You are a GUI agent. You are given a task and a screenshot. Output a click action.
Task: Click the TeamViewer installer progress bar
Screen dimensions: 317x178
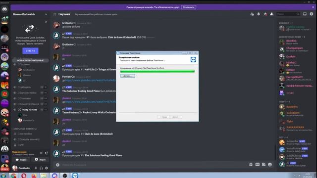coord(158,71)
